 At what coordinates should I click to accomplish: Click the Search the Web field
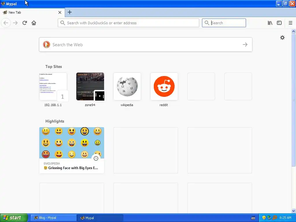click(x=146, y=45)
